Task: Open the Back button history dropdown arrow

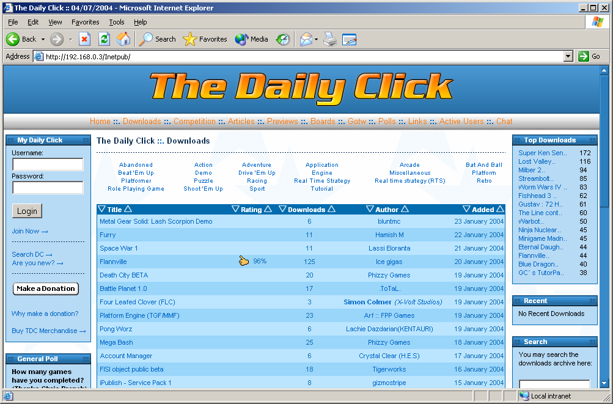Action: coord(43,40)
